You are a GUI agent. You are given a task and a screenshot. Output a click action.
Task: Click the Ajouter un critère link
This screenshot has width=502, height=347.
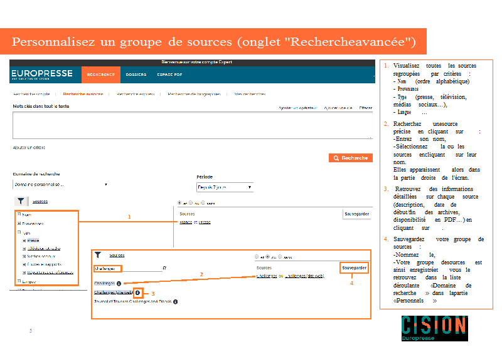coord(29,148)
